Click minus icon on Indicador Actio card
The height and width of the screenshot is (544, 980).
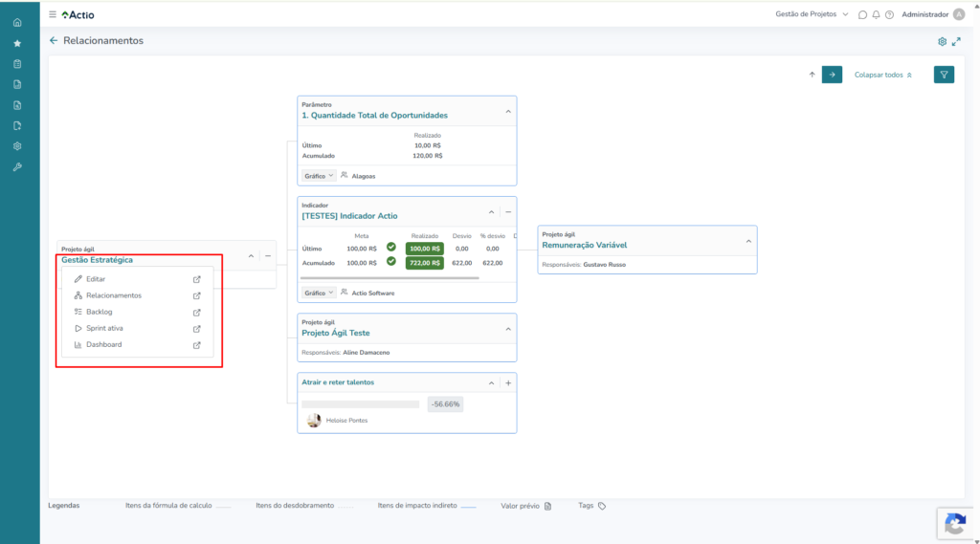coord(508,212)
